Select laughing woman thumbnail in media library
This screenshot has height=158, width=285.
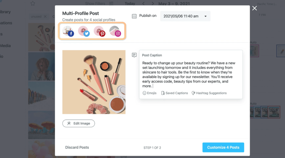41,66
